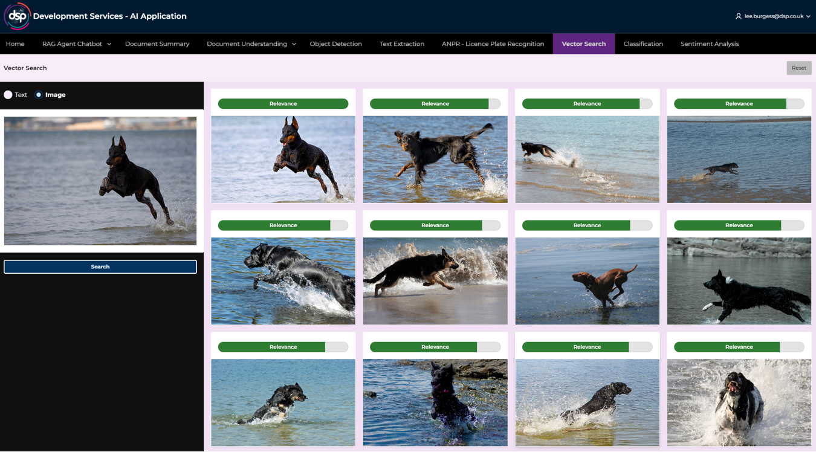Switch to Sentiment Analysis tab
Image resolution: width=816 pixels, height=452 pixels.
[x=709, y=44]
